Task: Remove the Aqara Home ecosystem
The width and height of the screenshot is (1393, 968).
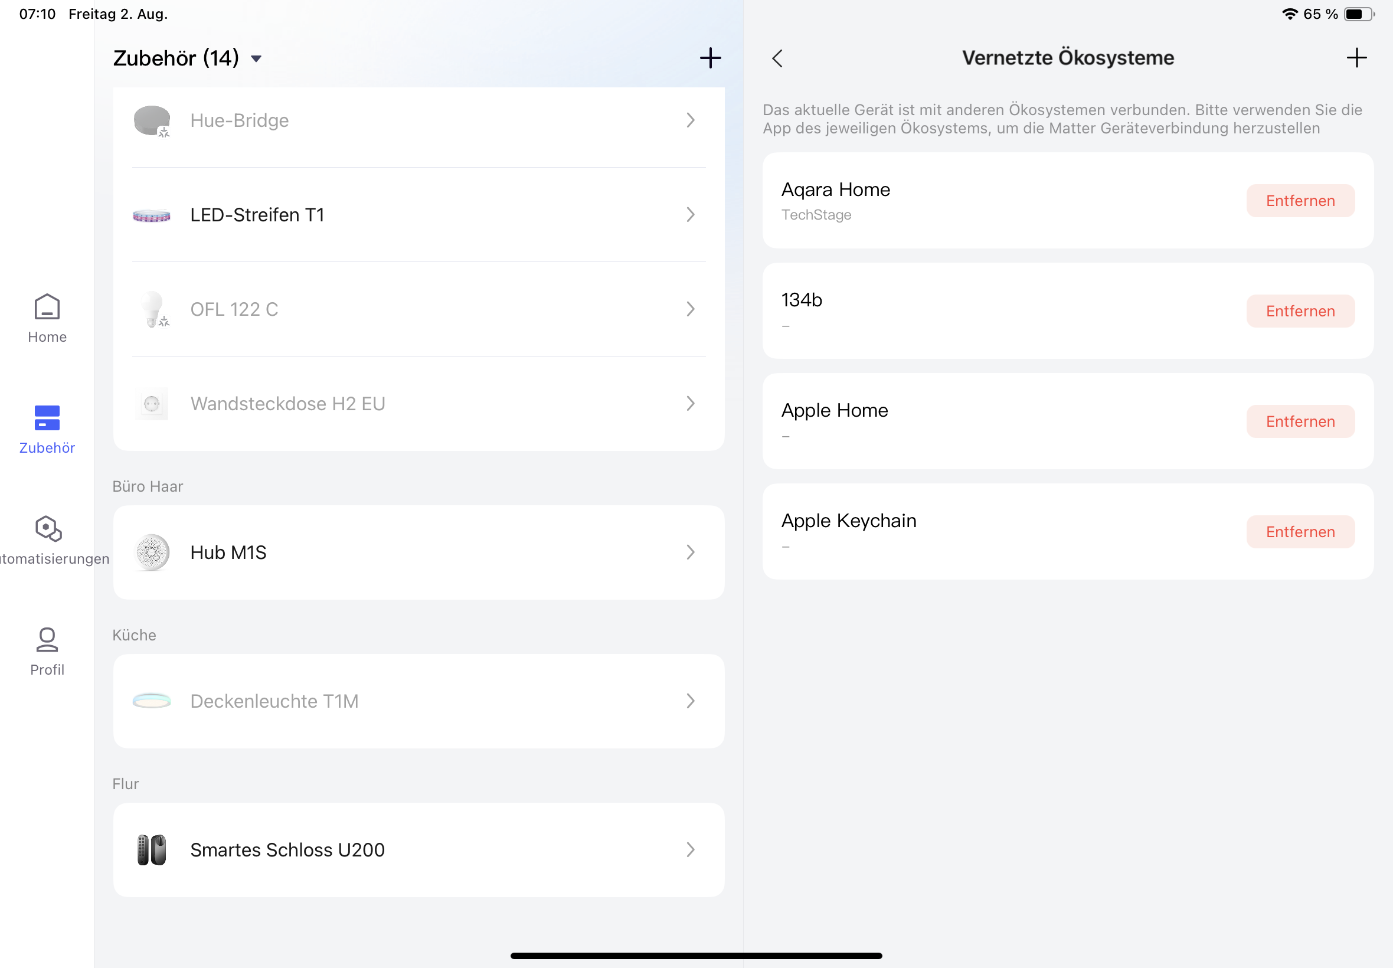Action: 1300,201
